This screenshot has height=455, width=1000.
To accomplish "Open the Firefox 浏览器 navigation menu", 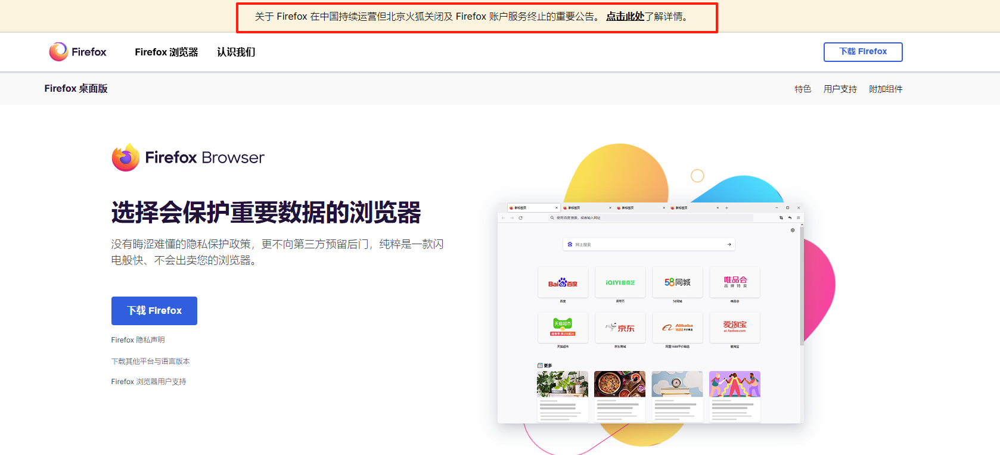I will (x=166, y=52).
